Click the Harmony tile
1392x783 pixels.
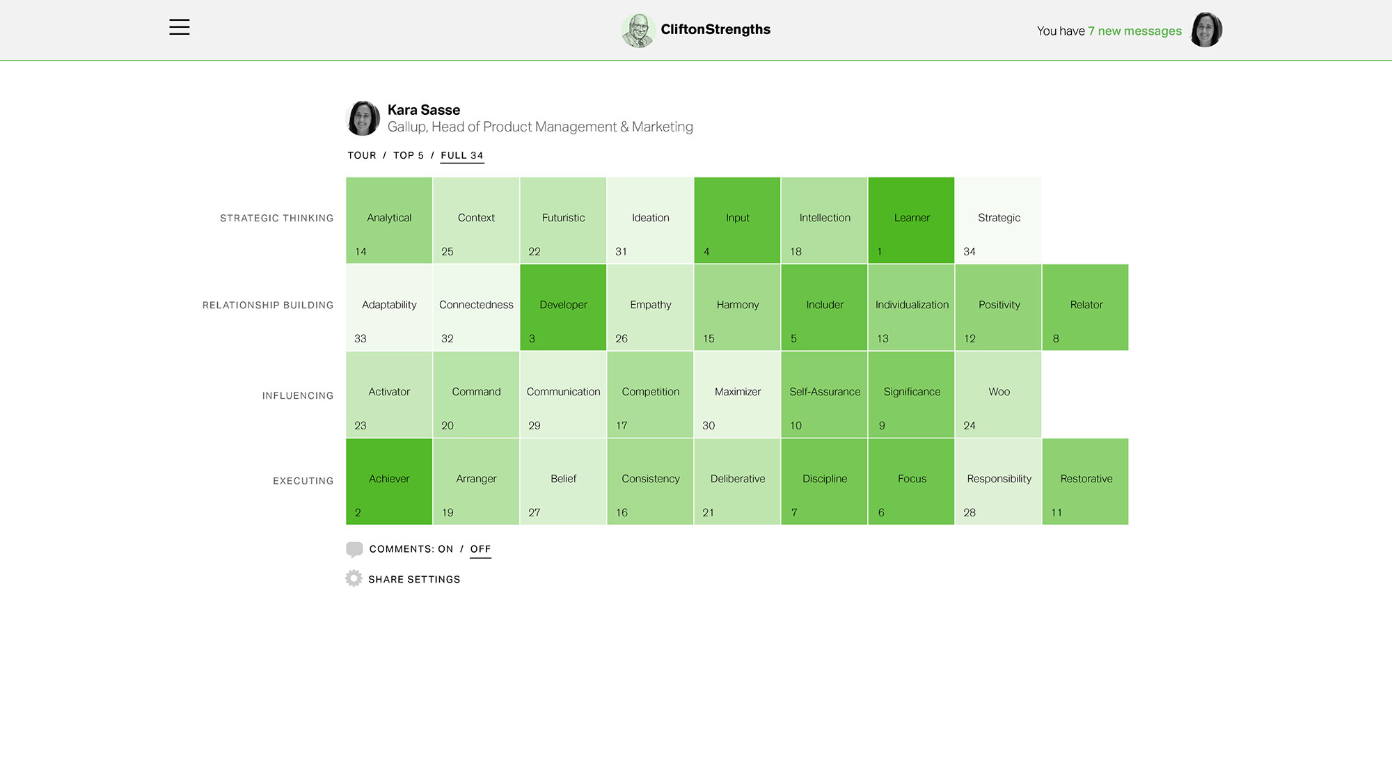(x=737, y=308)
